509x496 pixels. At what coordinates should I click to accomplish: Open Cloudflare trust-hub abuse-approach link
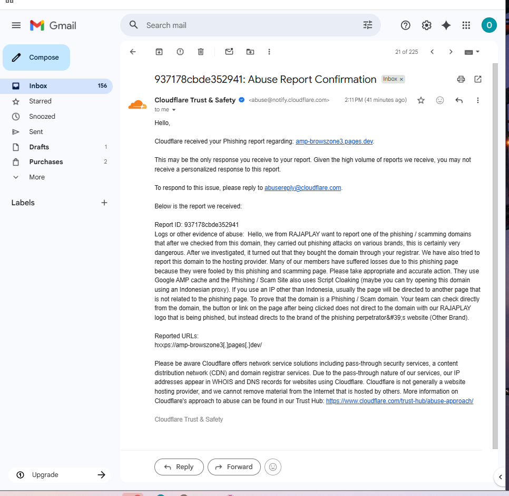[x=399, y=401]
